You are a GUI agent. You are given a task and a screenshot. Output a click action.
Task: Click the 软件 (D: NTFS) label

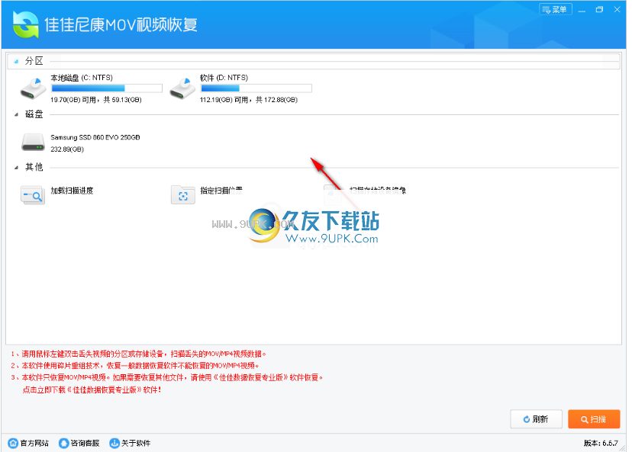tap(224, 78)
